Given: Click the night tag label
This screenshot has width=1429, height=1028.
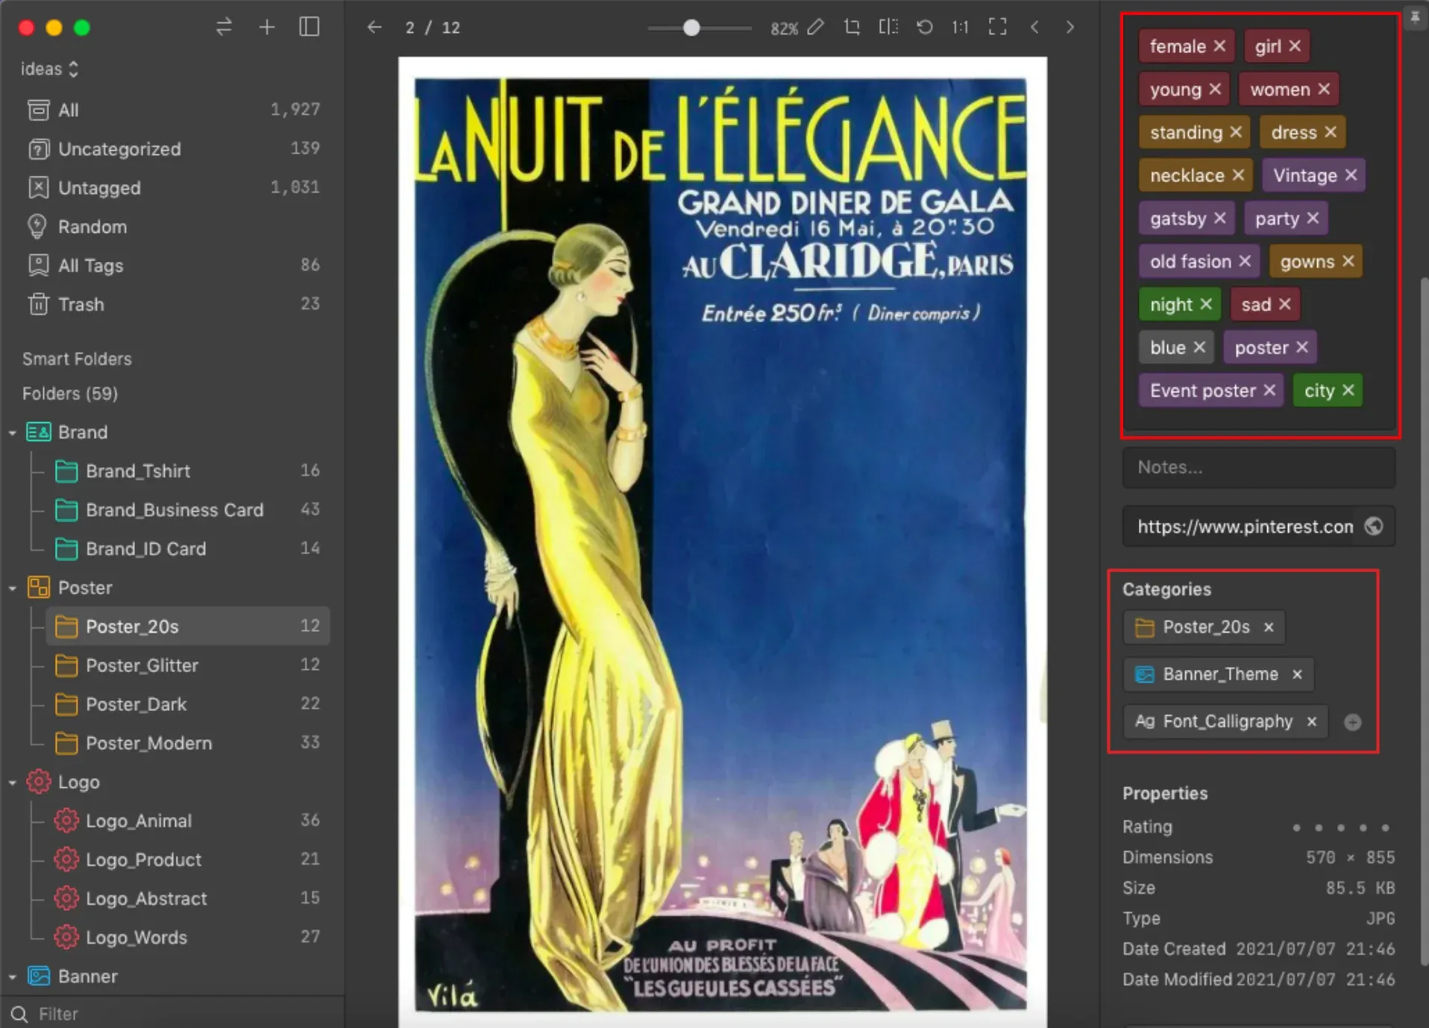Looking at the screenshot, I should coord(1171,304).
